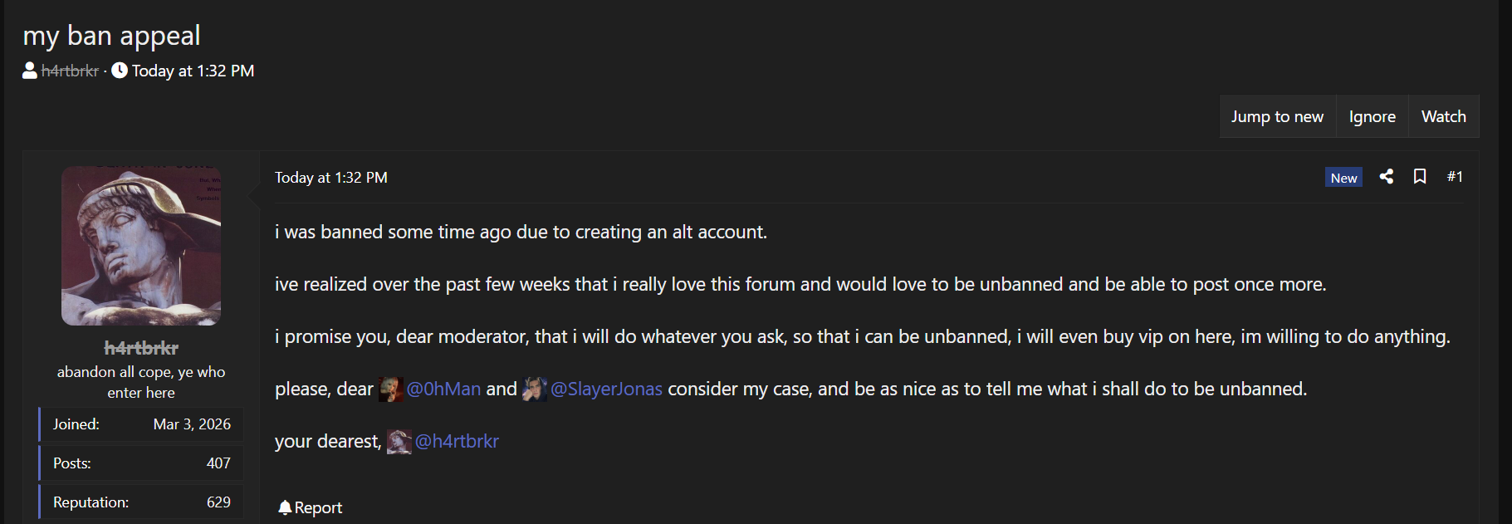Click the @h4rtbrkr mention in signature
The height and width of the screenshot is (524, 1512).
click(457, 441)
